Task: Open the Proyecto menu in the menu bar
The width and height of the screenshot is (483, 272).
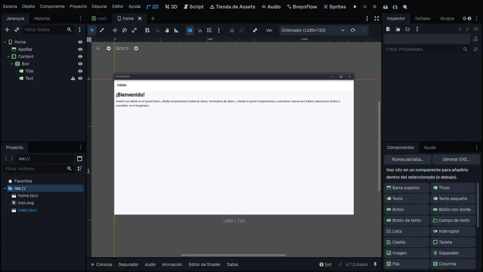Action: click(x=78, y=6)
